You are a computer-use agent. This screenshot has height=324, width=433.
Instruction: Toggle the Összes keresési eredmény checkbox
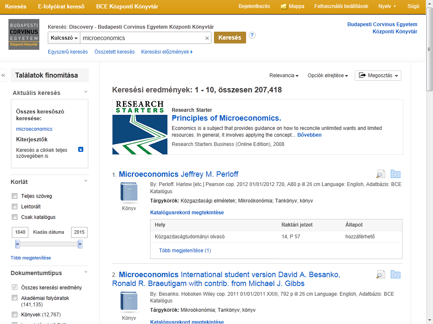coord(15,287)
